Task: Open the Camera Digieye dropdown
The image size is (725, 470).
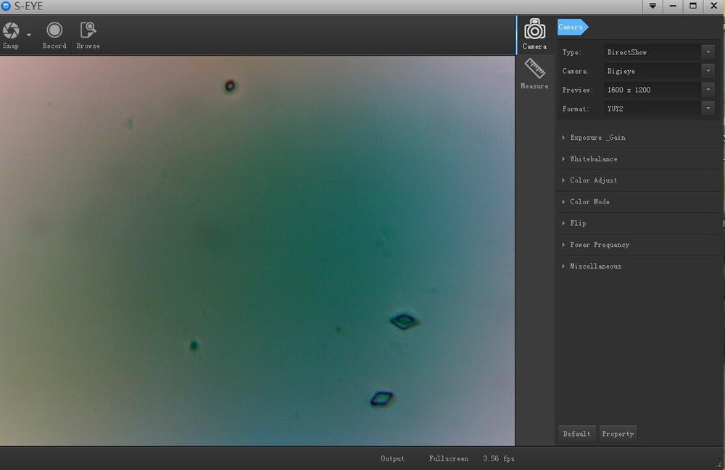Action: click(x=708, y=71)
